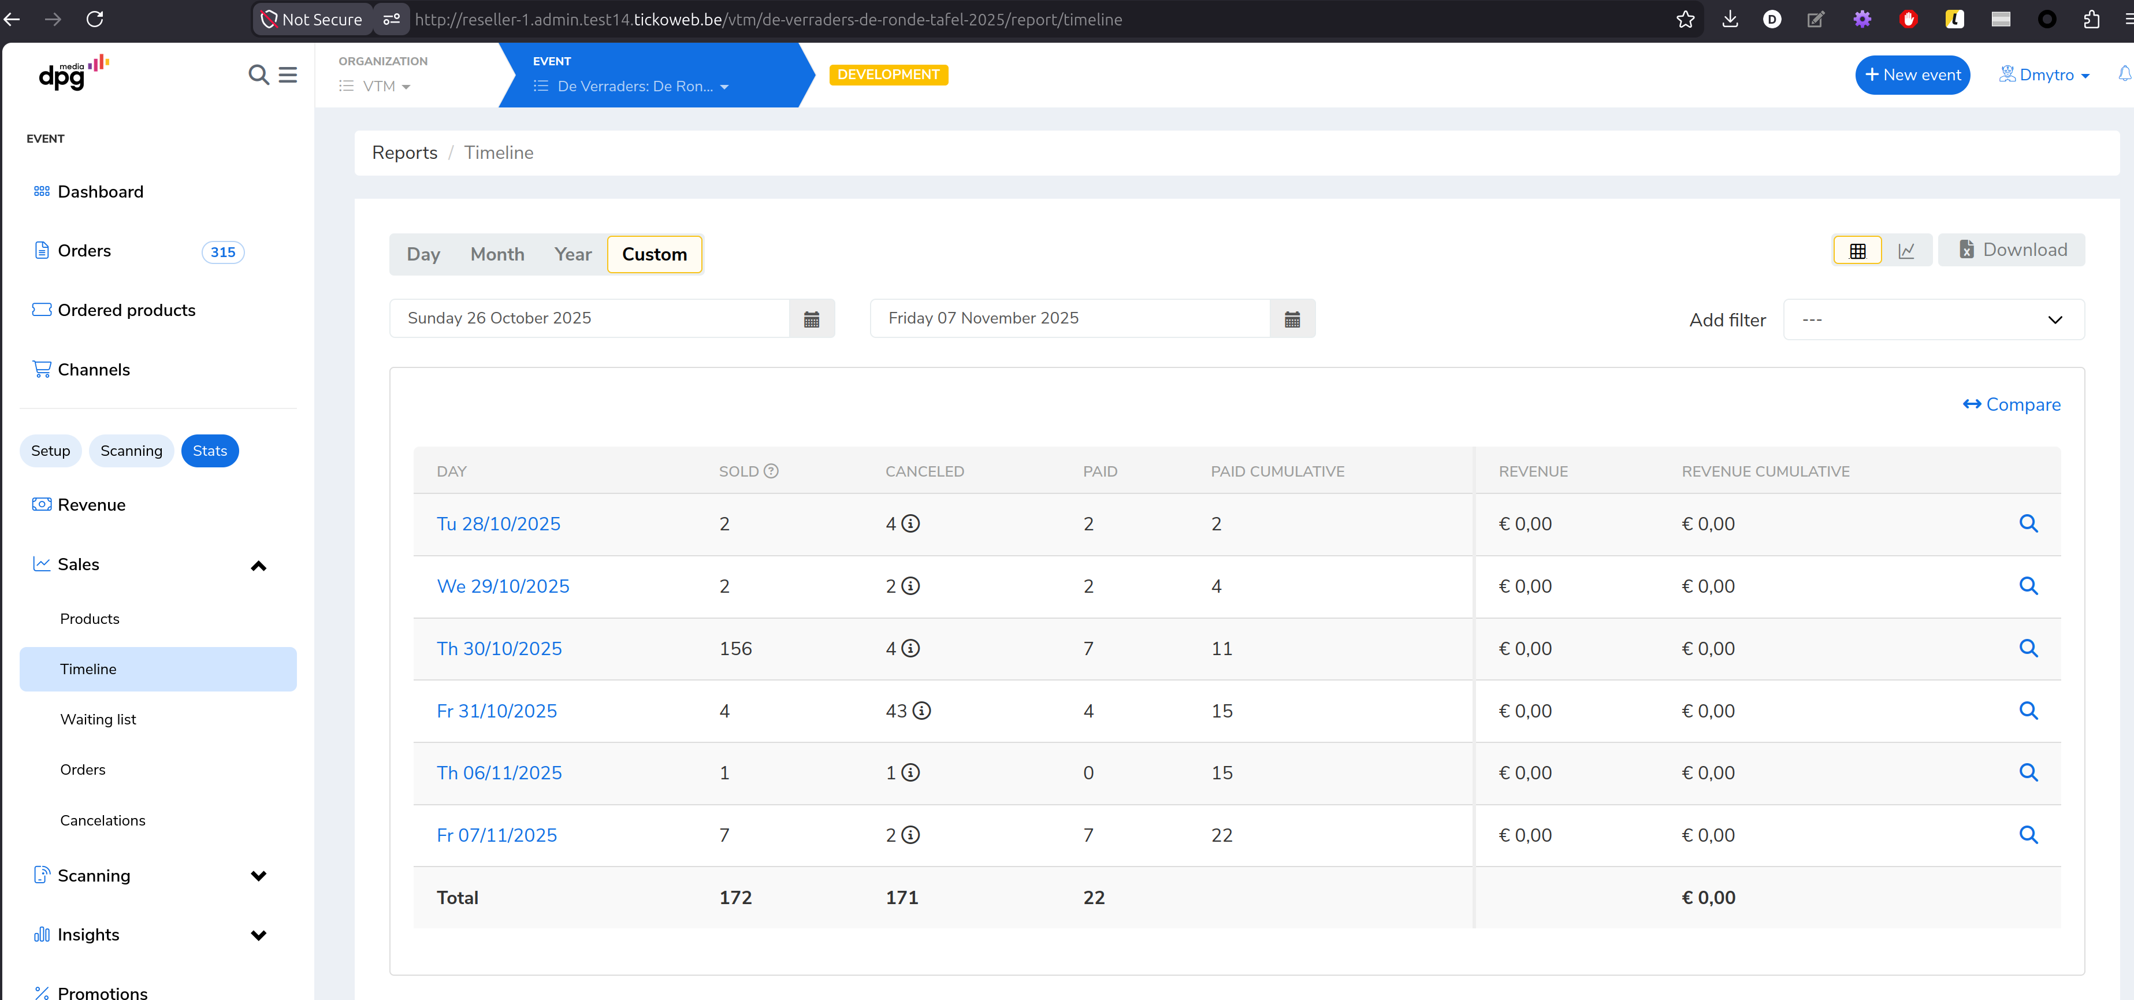Open the VTM organization dropdown
The height and width of the screenshot is (1000, 2134).
pos(376,86)
